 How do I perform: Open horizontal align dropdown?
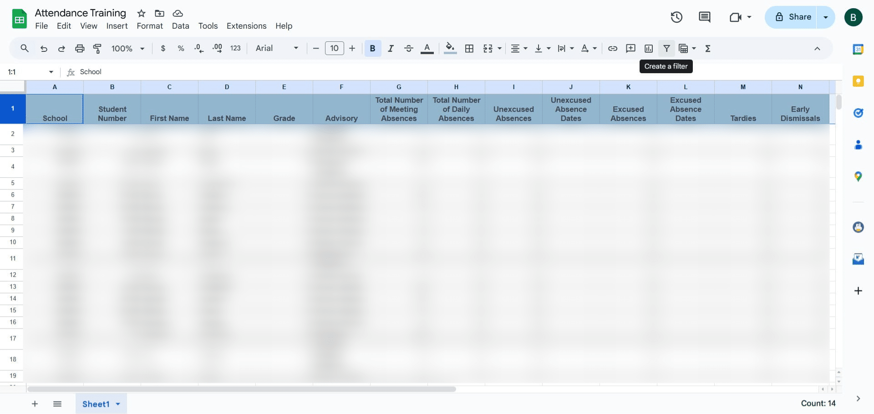tap(519, 48)
